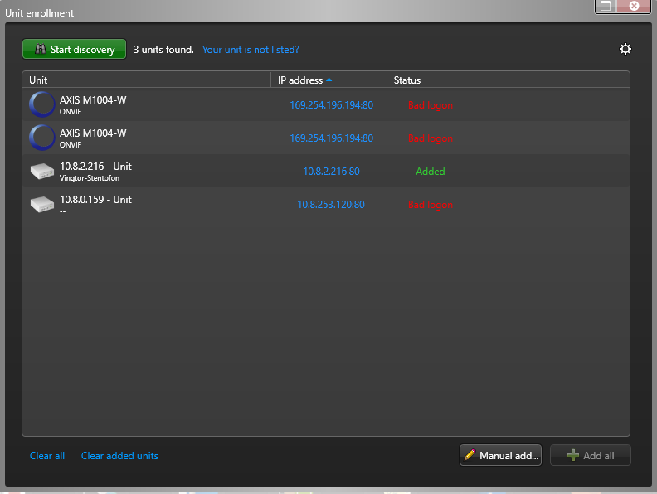Click Bad logon status of 10.8.0.159 unit
The image size is (657, 494).
point(431,205)
